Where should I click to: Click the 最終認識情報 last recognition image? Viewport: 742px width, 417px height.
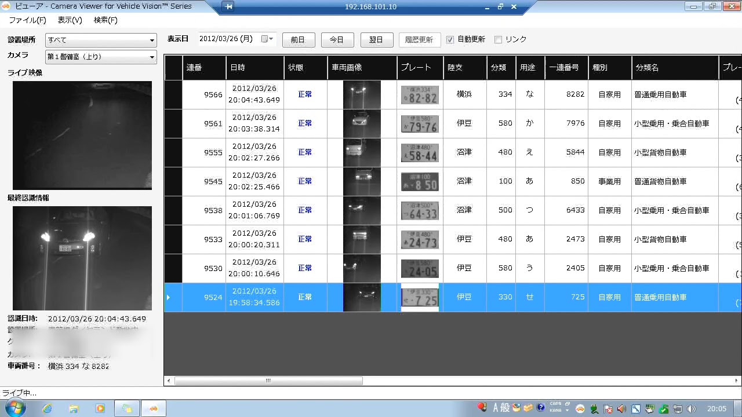[82, 258]
